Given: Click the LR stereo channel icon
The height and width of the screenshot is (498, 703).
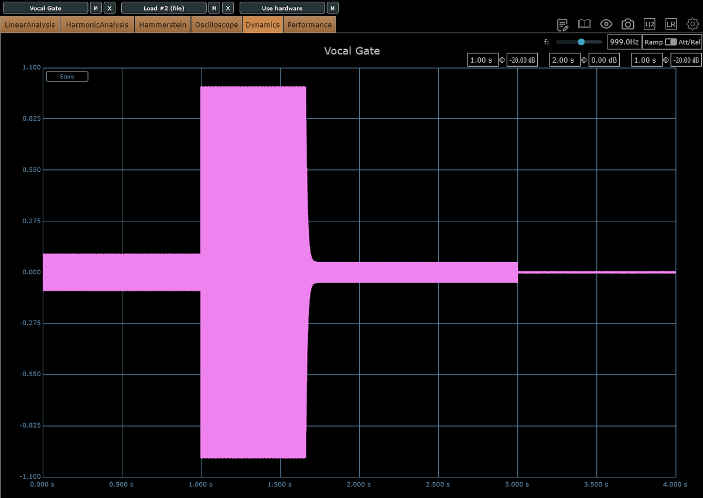Looking at the screenshot, I should (x=671, y=25).
